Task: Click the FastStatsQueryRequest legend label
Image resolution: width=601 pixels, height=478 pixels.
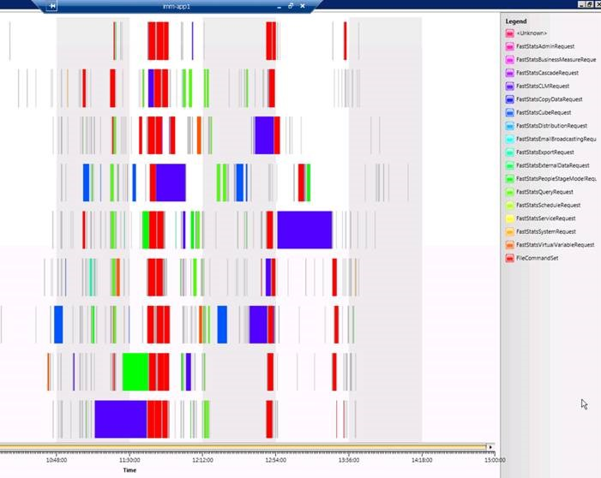Action: [544, 192]
